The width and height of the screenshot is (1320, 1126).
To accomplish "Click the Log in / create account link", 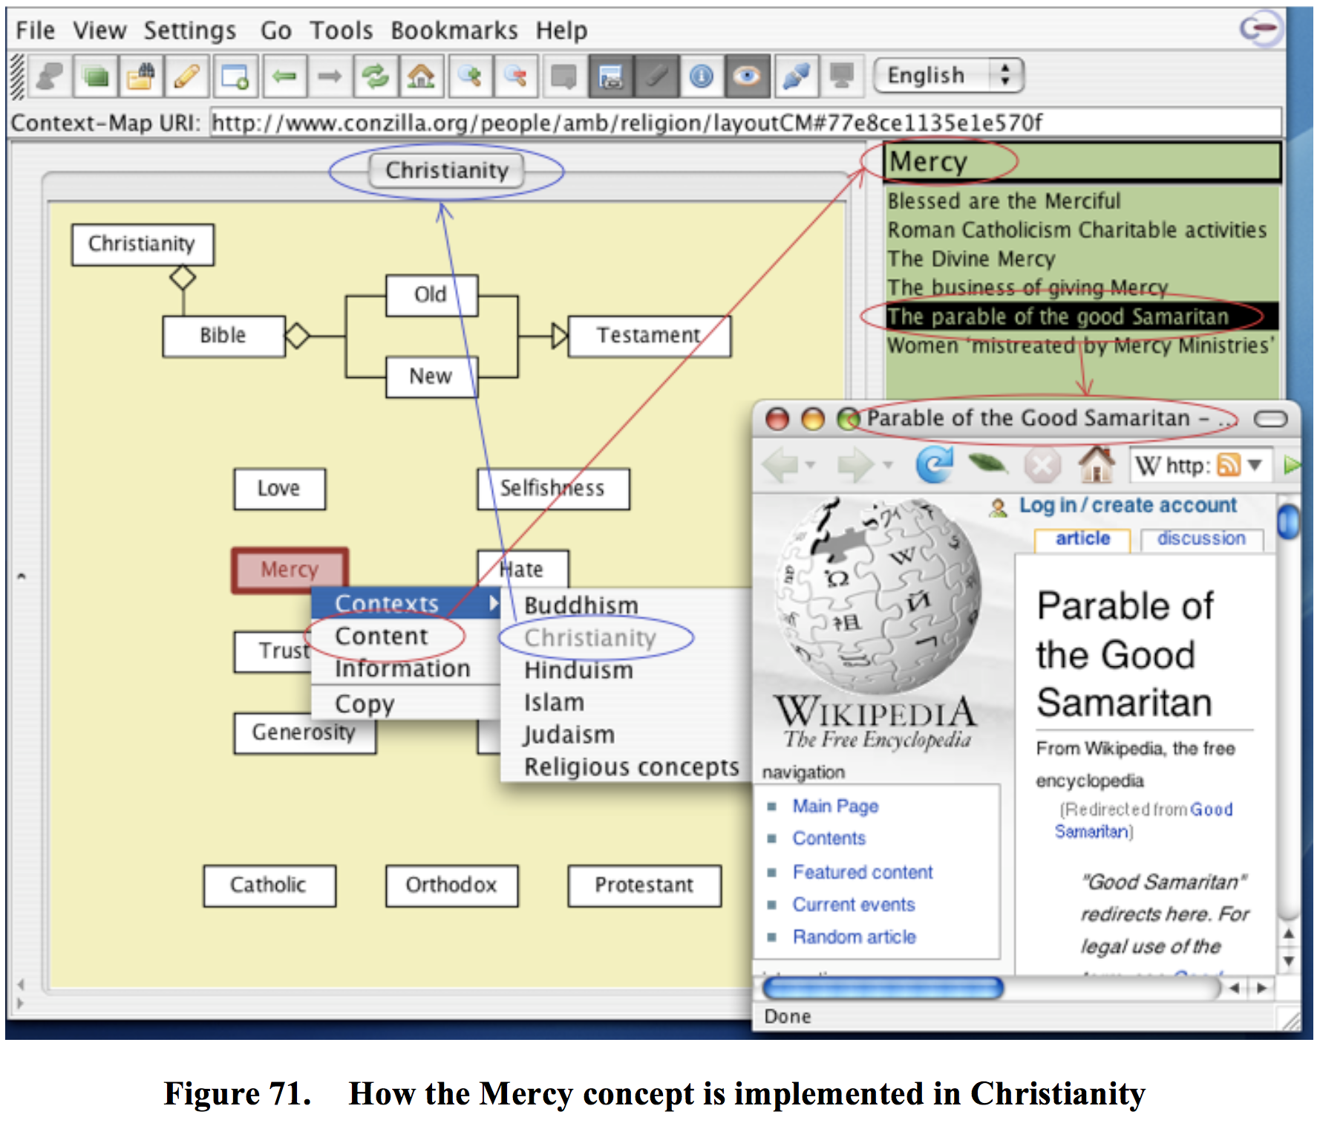I will tap(1127, 506).
